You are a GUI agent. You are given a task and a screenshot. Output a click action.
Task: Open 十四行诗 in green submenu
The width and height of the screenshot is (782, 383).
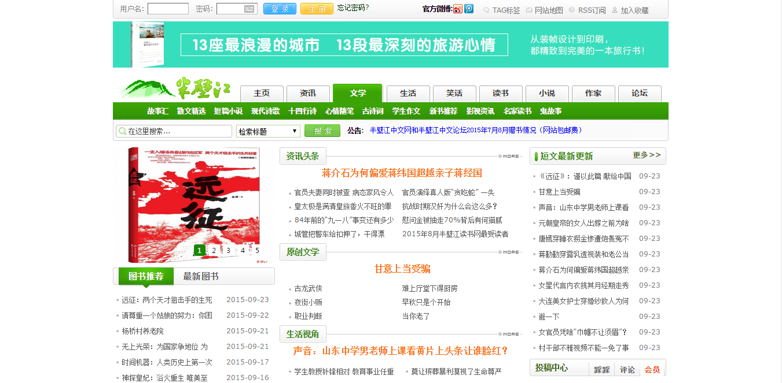point(302,111)
